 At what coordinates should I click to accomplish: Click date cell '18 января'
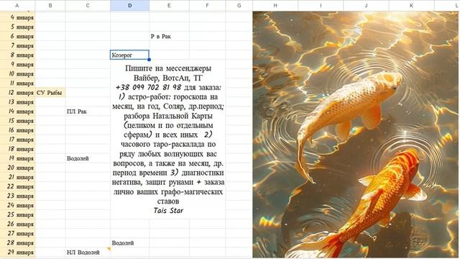[17, 149]
